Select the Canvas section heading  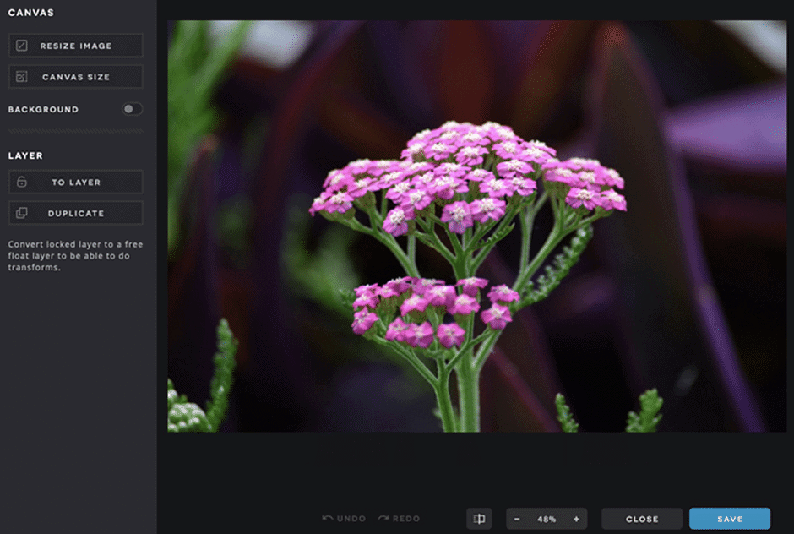31,13
